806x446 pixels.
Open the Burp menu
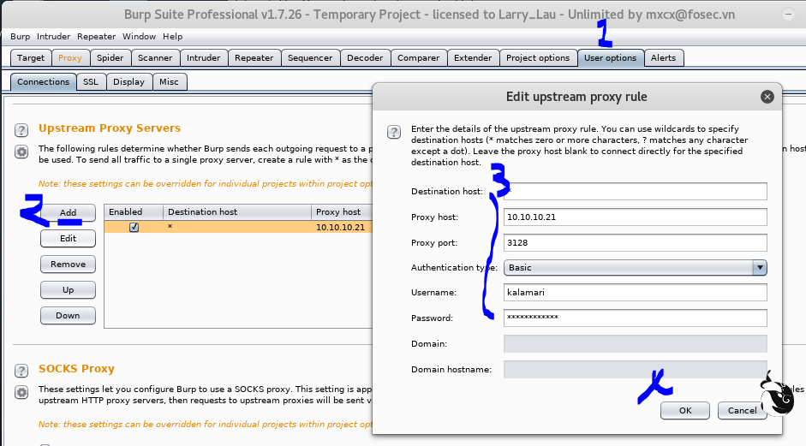[20, 37]
